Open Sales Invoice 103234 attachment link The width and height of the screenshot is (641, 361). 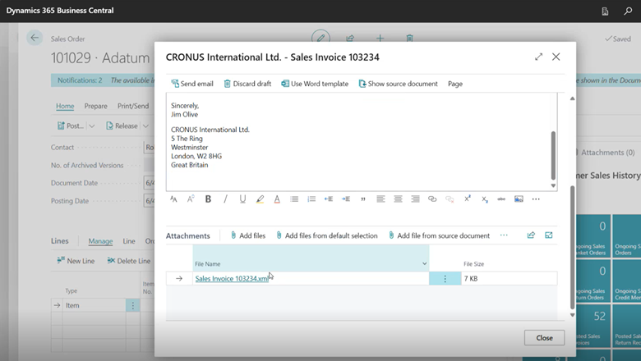[x=231, y=279]
